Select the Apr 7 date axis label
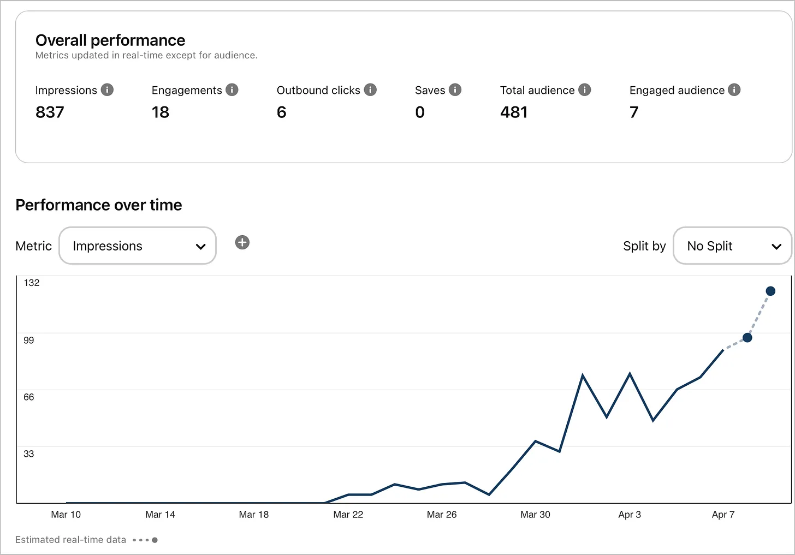Viewport: 795px width, 555px height. click(x=723, y=515)
